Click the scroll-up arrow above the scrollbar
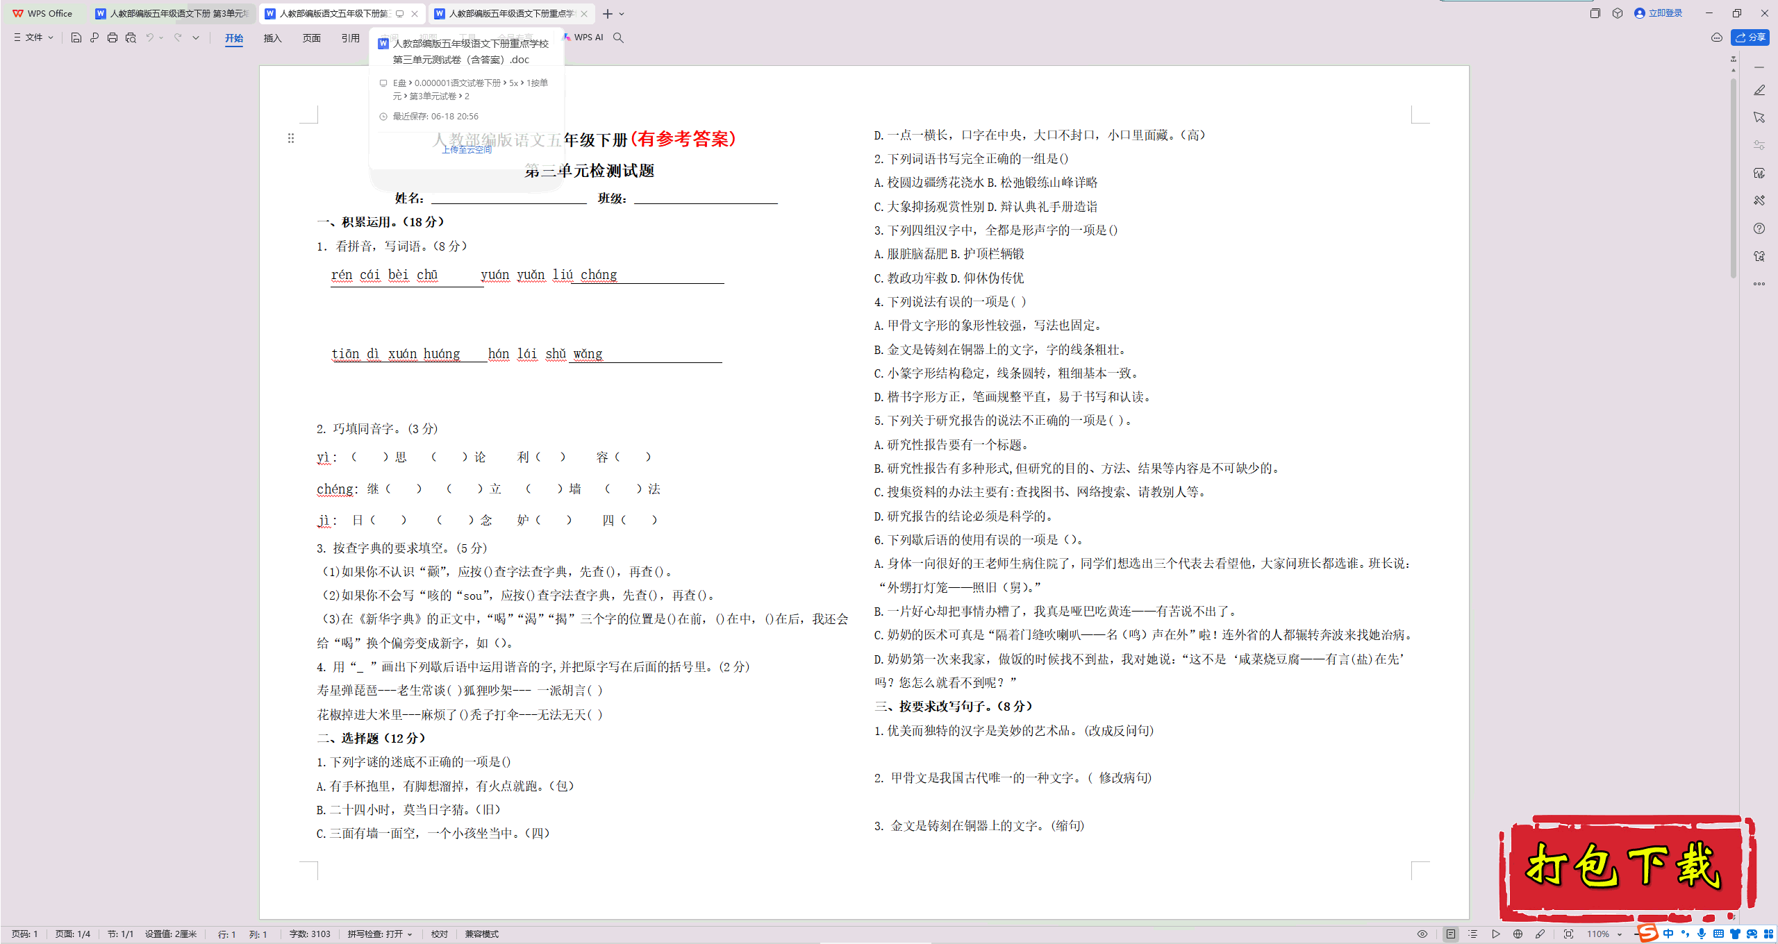 (1734, 70)
